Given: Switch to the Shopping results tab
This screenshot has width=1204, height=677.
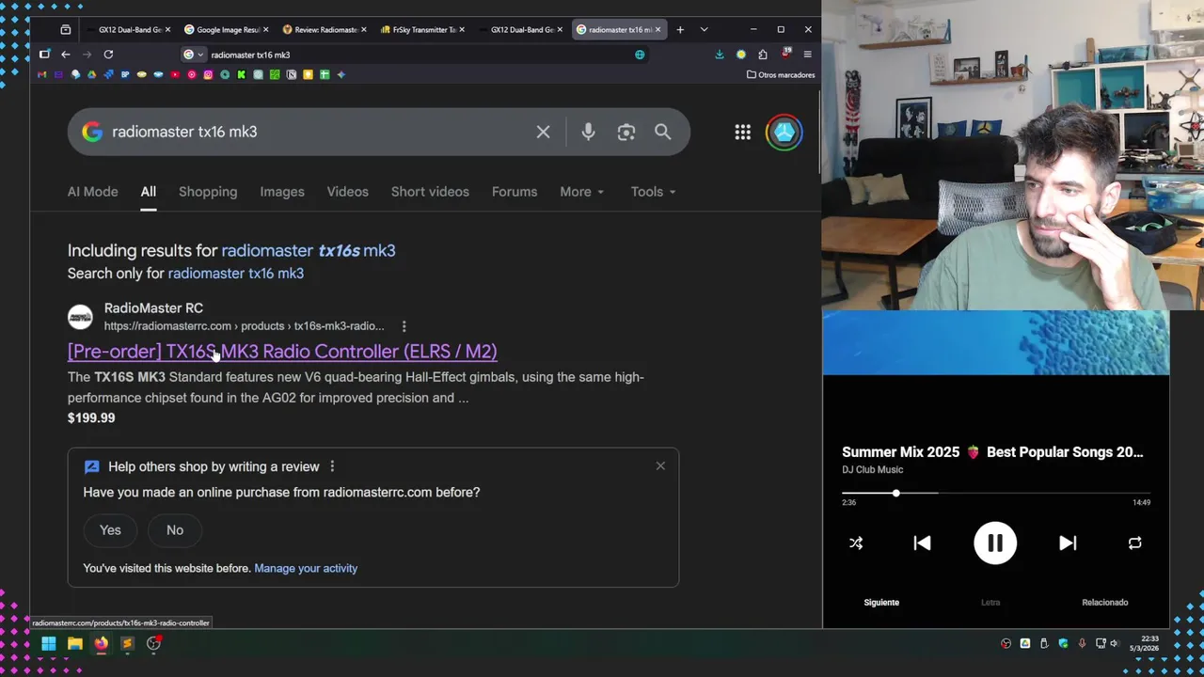Looking at the screenshot, I should [x=208, y=192].
